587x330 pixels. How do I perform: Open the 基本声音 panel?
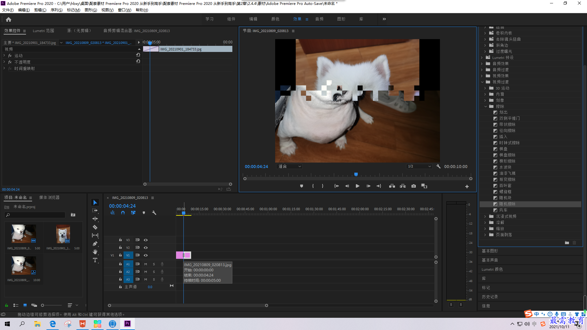coord(490,260)
